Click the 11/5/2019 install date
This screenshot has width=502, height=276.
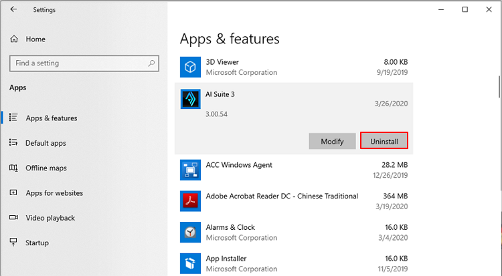click(x=392, y=269)
